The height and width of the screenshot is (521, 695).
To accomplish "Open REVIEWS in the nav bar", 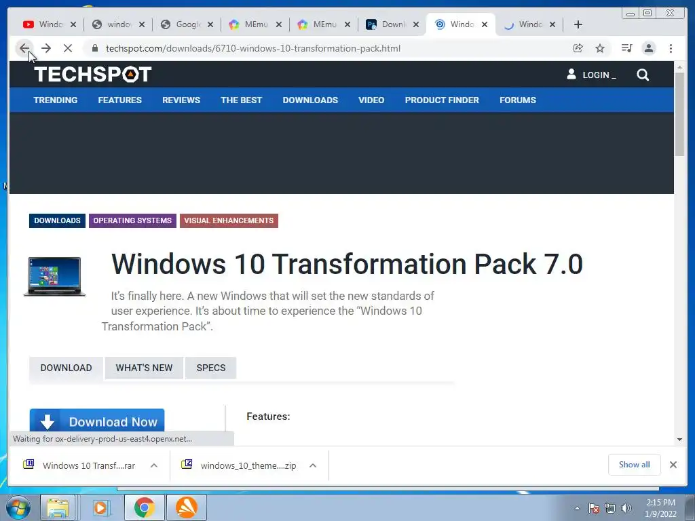I will tap(181, 100).
